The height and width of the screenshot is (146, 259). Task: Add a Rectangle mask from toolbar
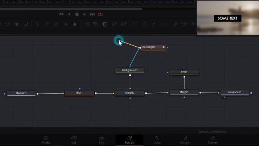136,24
